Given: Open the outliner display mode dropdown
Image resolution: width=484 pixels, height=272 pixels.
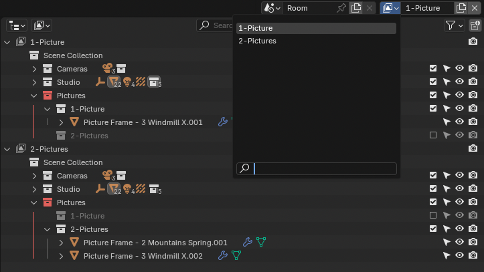Looking at the screenshot, I should click(17, 25).
